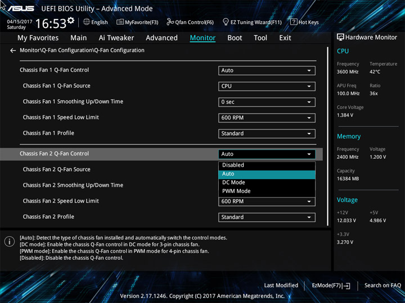Open Qfan Control(F6) fan icon
405x303 pixels.
click(x=170, y=22)
